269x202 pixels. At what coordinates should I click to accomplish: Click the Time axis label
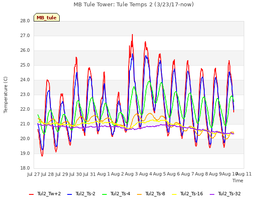click(238, 181)
